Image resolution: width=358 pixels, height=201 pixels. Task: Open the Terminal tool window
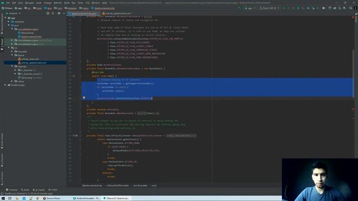(11, 190)
